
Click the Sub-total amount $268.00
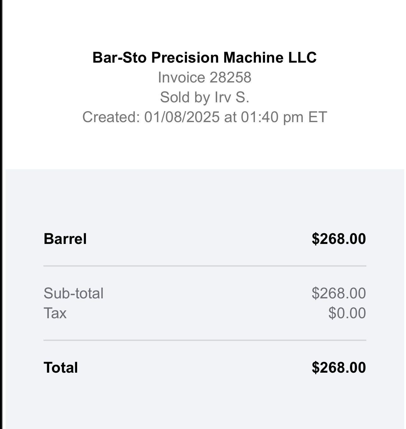click(x=339, y=293)
